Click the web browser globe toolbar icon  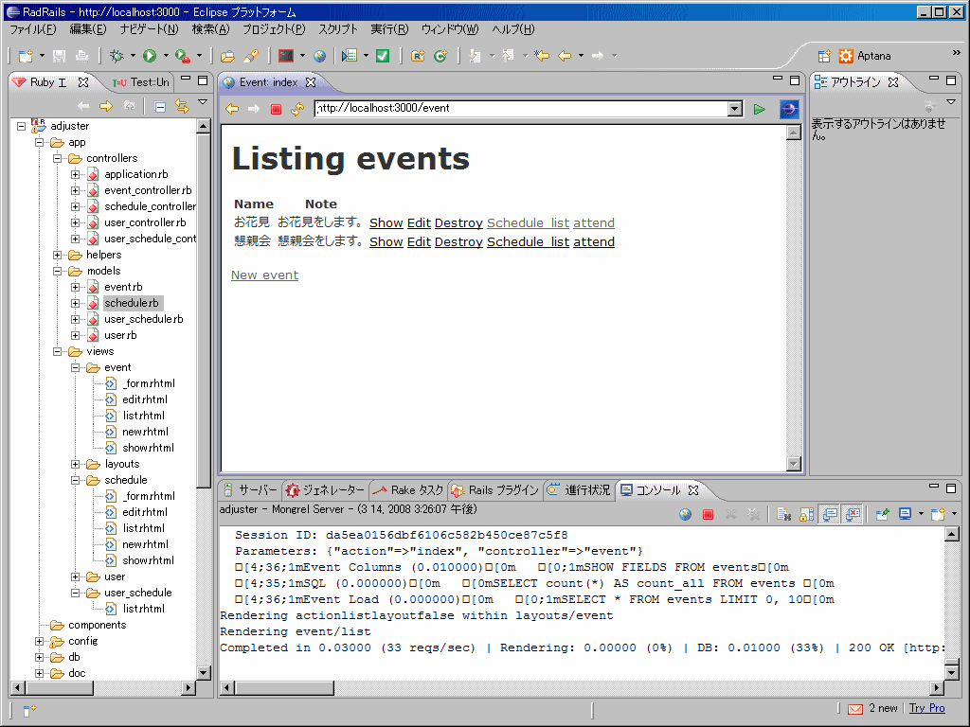click(x=319, y=56)
